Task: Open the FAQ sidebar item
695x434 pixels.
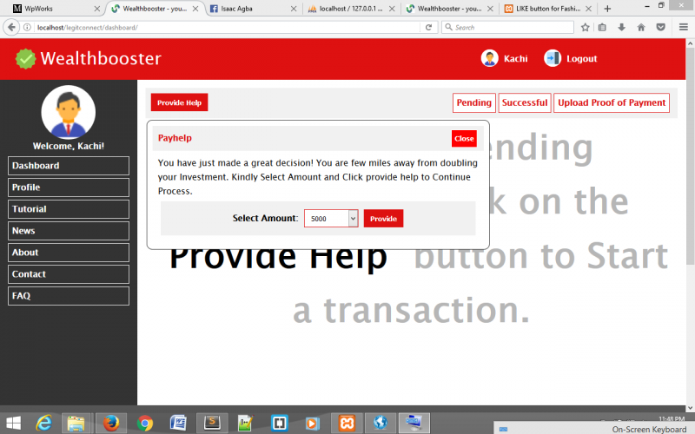Action: [69, 296]
